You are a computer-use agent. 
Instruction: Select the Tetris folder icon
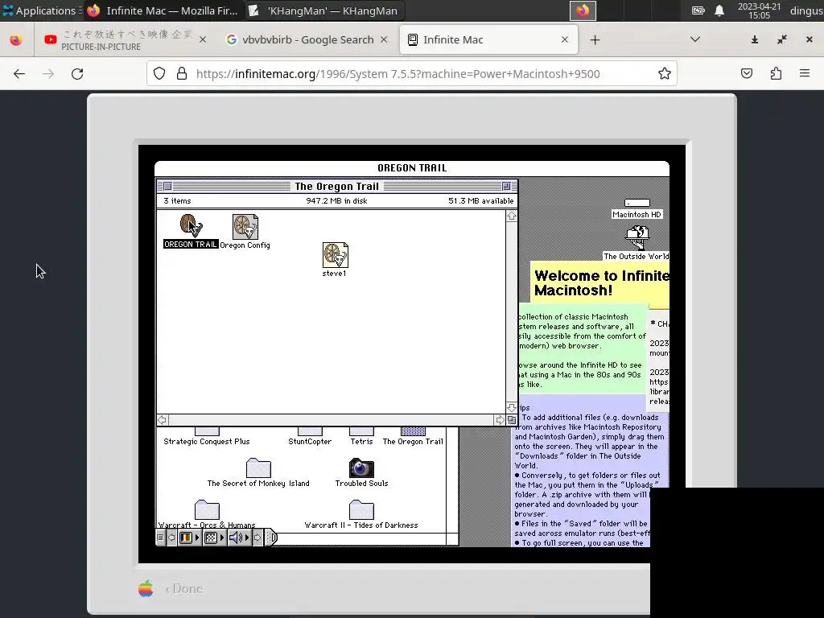click(x=361, y=431)
